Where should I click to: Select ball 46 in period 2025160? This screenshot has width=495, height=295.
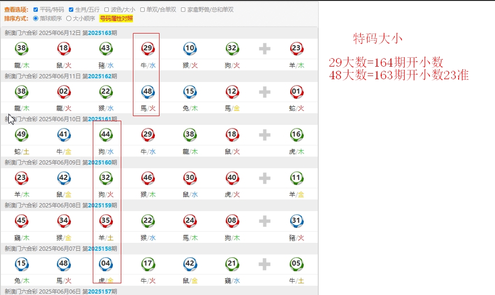[148, 178]
